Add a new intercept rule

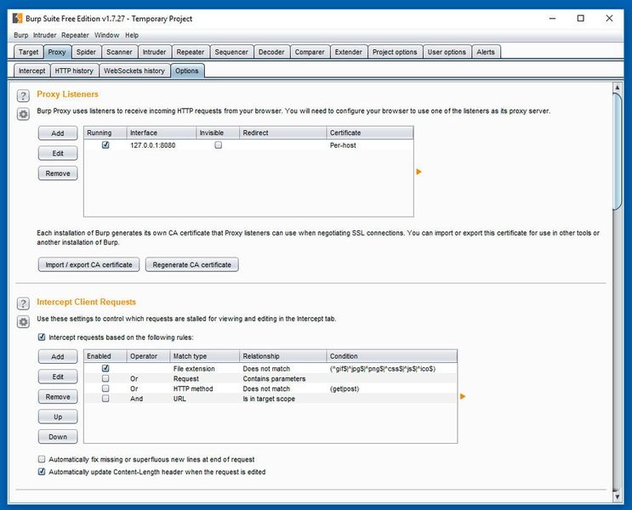pyautogui.click(x=58, y=356)
